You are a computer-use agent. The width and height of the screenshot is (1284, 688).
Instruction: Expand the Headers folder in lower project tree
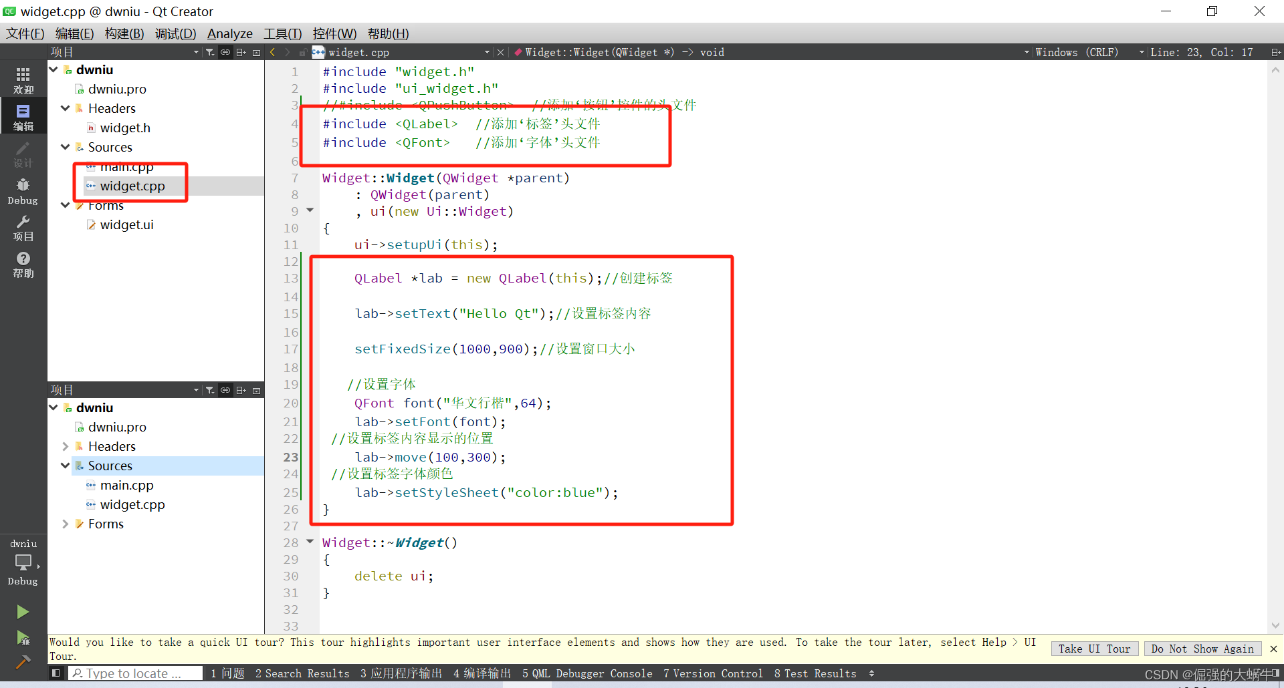(65, 446)
